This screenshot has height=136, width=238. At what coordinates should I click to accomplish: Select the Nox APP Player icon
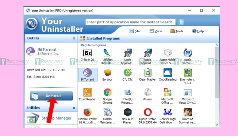point(128,112)
